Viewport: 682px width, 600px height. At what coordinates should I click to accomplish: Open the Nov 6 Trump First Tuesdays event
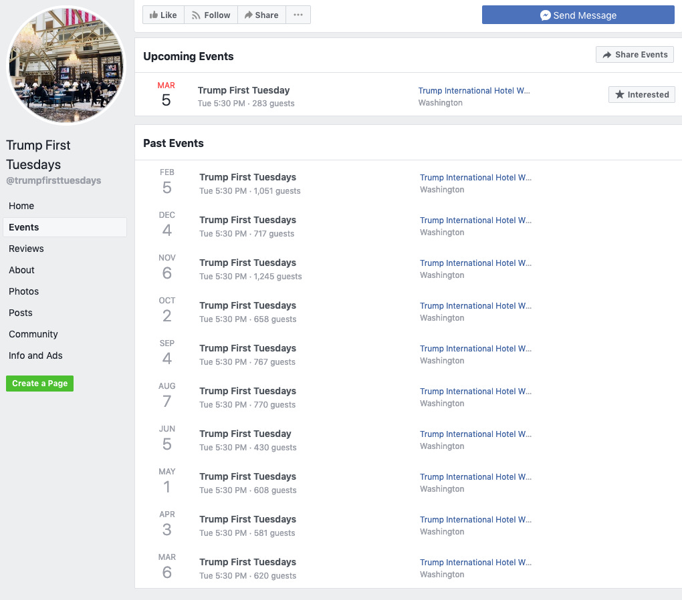pos(247,263)
